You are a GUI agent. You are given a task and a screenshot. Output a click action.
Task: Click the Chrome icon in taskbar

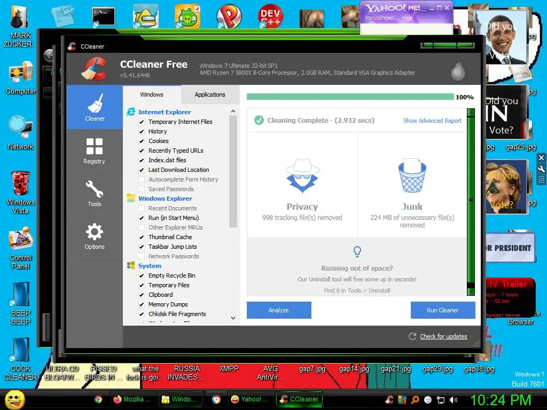pos(98,399)
